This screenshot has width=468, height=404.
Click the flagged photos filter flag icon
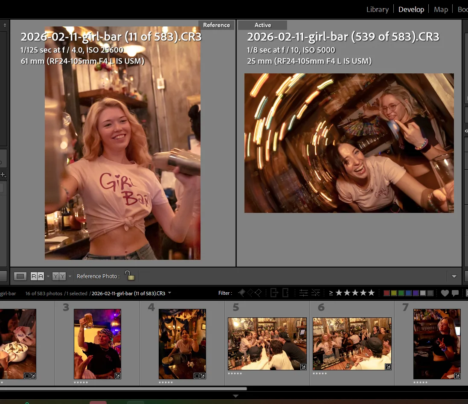[242, 293]
